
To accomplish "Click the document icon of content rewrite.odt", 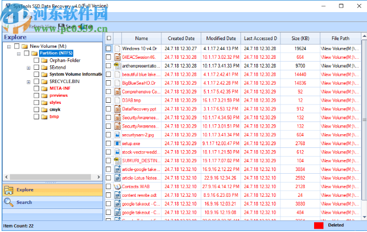I will tap(117, 195).
